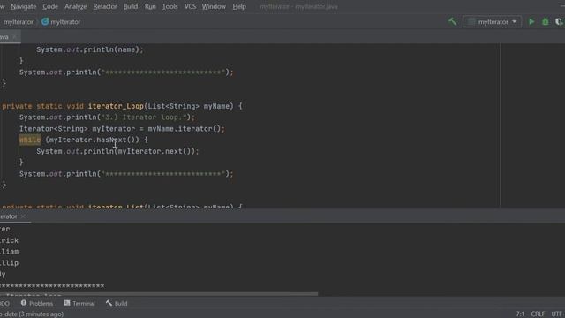565x318 pixels.
Task: Open the Refactor menu
Action: tap(105, 6)
